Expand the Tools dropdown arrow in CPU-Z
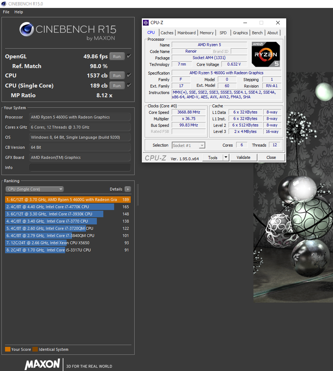333x371 pixels. click(x=226, y=157)
